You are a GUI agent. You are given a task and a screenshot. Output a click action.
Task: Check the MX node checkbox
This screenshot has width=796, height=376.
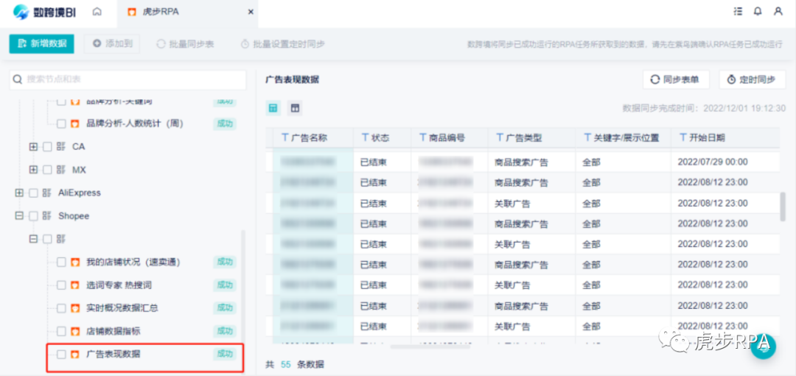[x=47, y=170]
